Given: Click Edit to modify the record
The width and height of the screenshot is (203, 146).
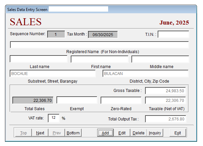Looking at the screenshot, I should pyautogui.click(x=122, y=133).
